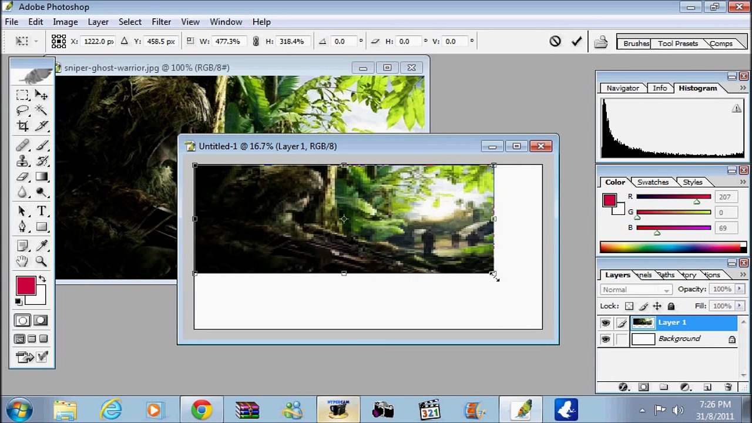Click the Create new set folder icon
This screenshot has width=752, height=423.
tap(664, 387)
